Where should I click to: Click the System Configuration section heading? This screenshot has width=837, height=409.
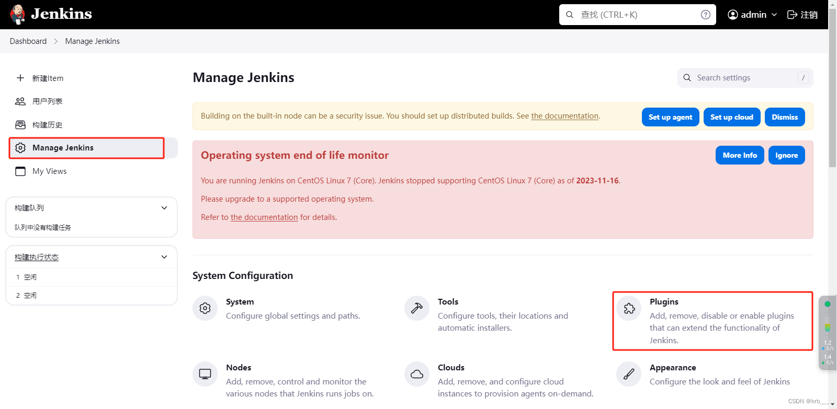(243, 276)
